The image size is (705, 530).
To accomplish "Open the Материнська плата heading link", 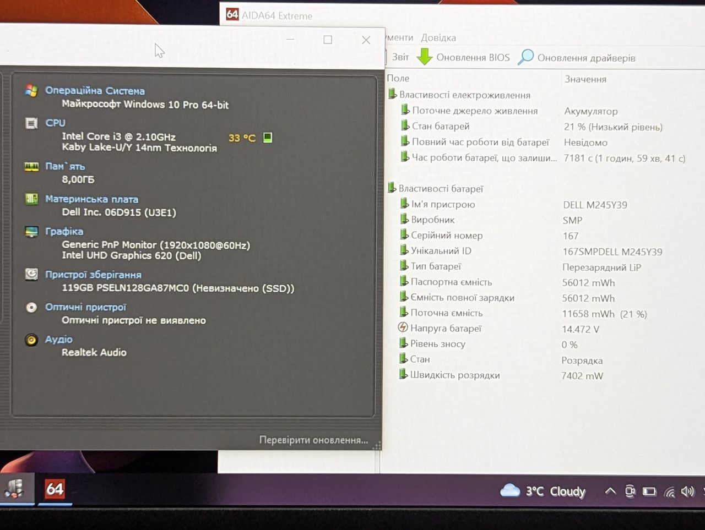I will tap(91, 199).
